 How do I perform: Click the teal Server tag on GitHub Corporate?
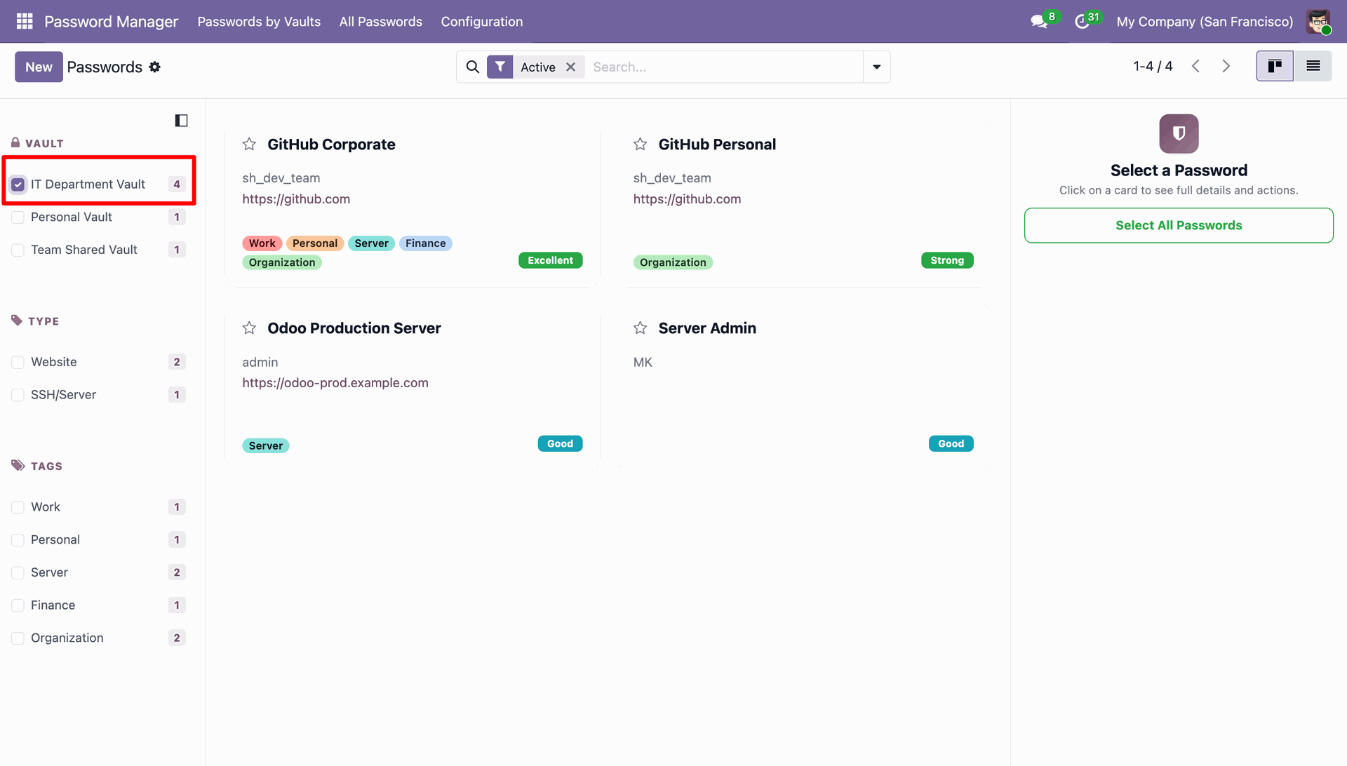tap(372, 243)
